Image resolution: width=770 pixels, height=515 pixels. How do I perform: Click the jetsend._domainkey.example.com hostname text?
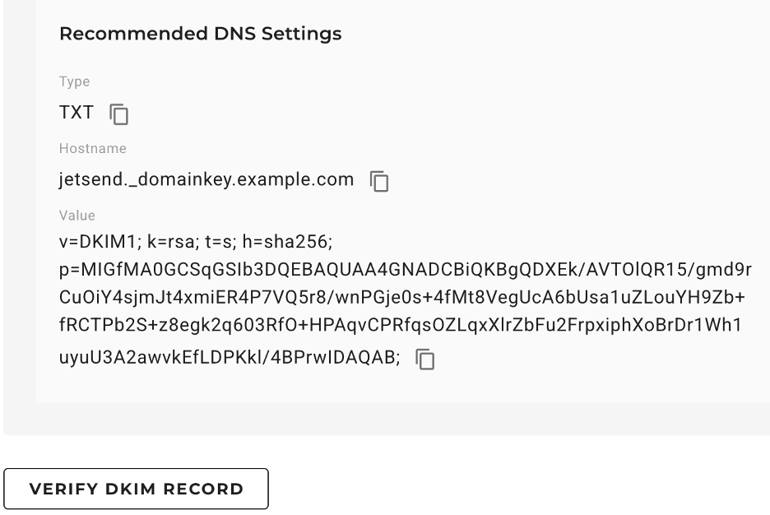206,179
